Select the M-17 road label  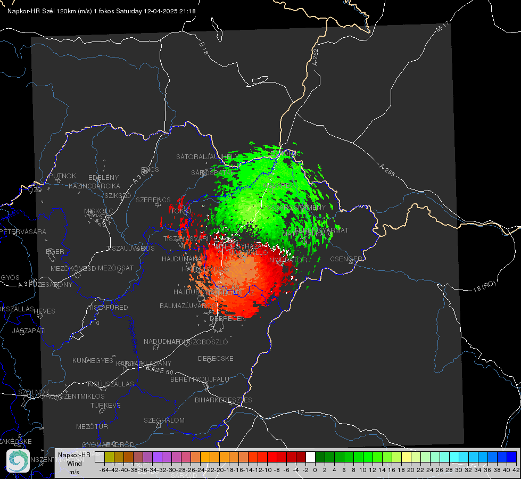442,26
